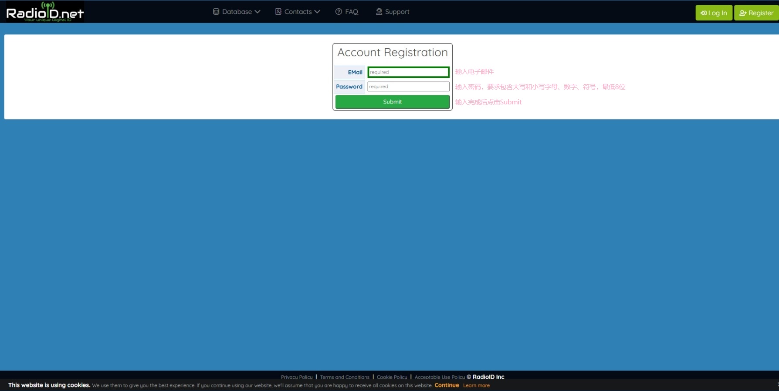This screenshot has width=779, height=391.
Task: Open the Terms and Conditions link
Action: coord(345,377)
